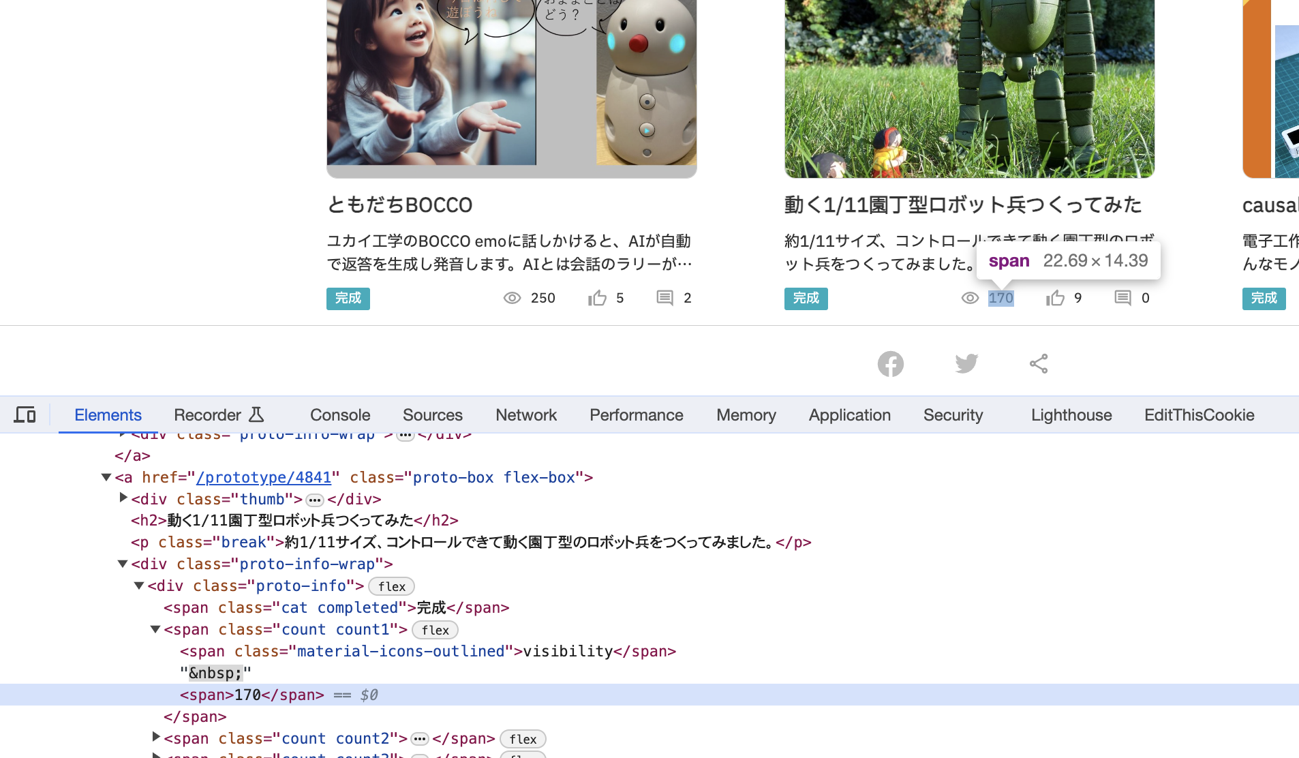
Task: Click the robot in grass thumbnail image
Action: click(x=969, y=89)
